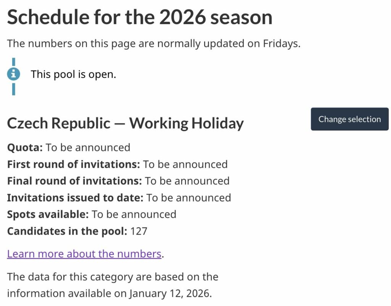Click the Czech Republic — Working Holiday heading
391x306 pixels.
pos(125,123)
